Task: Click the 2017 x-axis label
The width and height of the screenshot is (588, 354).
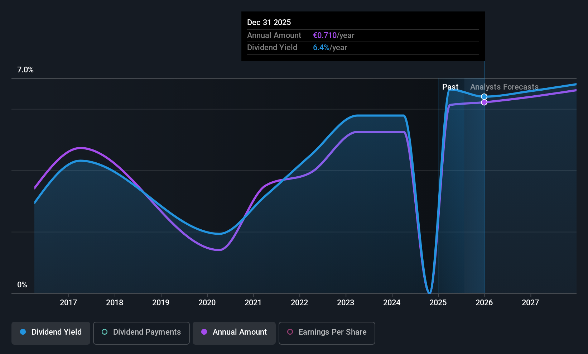Action: click(68, 302)
